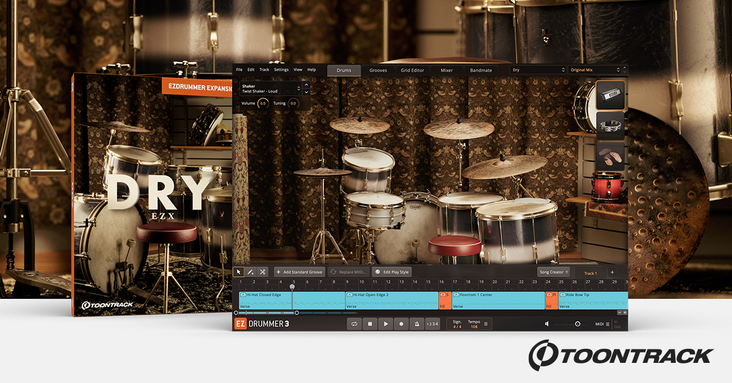Expand the Song Creator panel

(553, 272)
